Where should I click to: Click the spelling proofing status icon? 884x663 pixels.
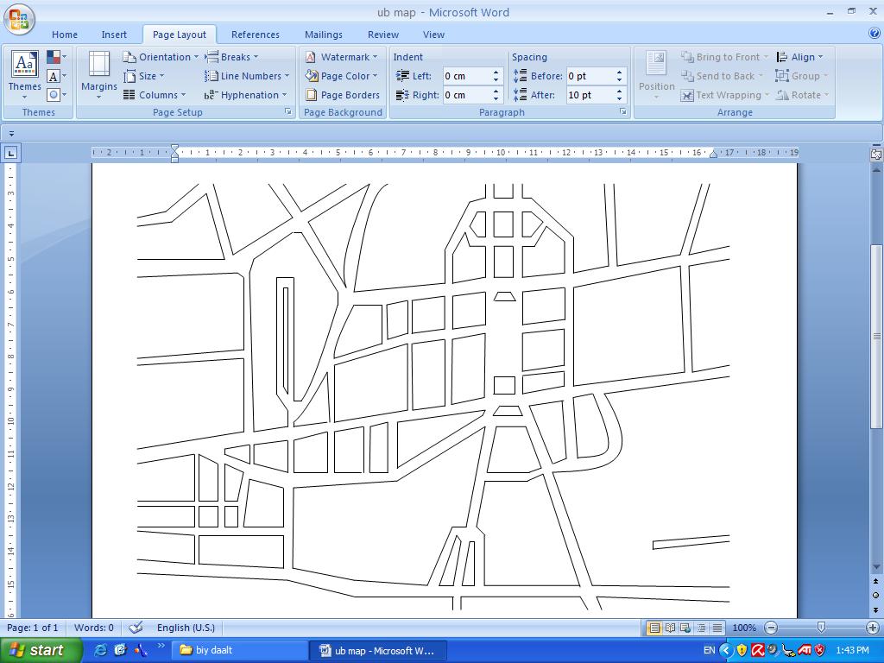tap(136, 628)
